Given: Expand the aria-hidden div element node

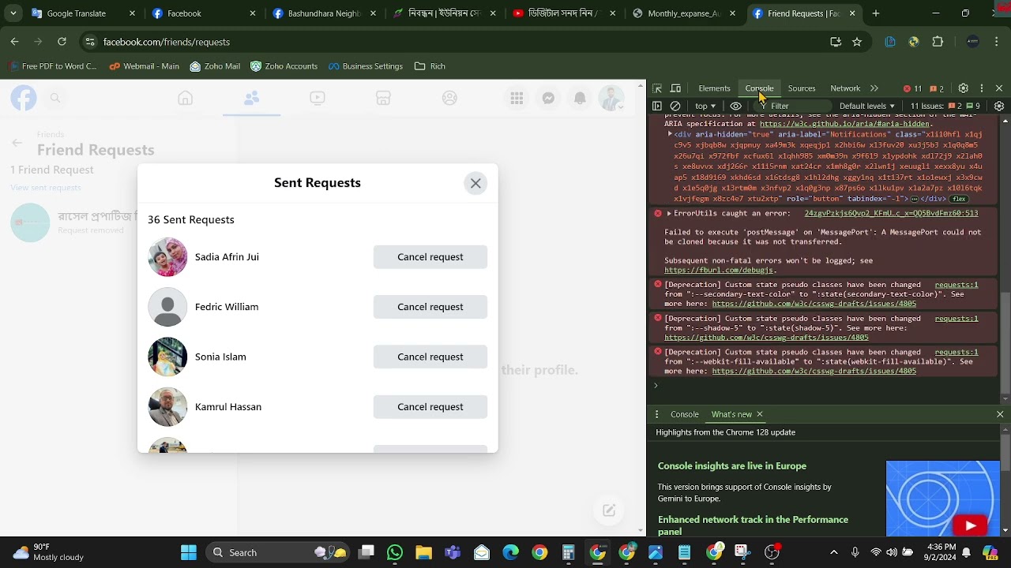Looking at the screenshot, I should 670,134.
